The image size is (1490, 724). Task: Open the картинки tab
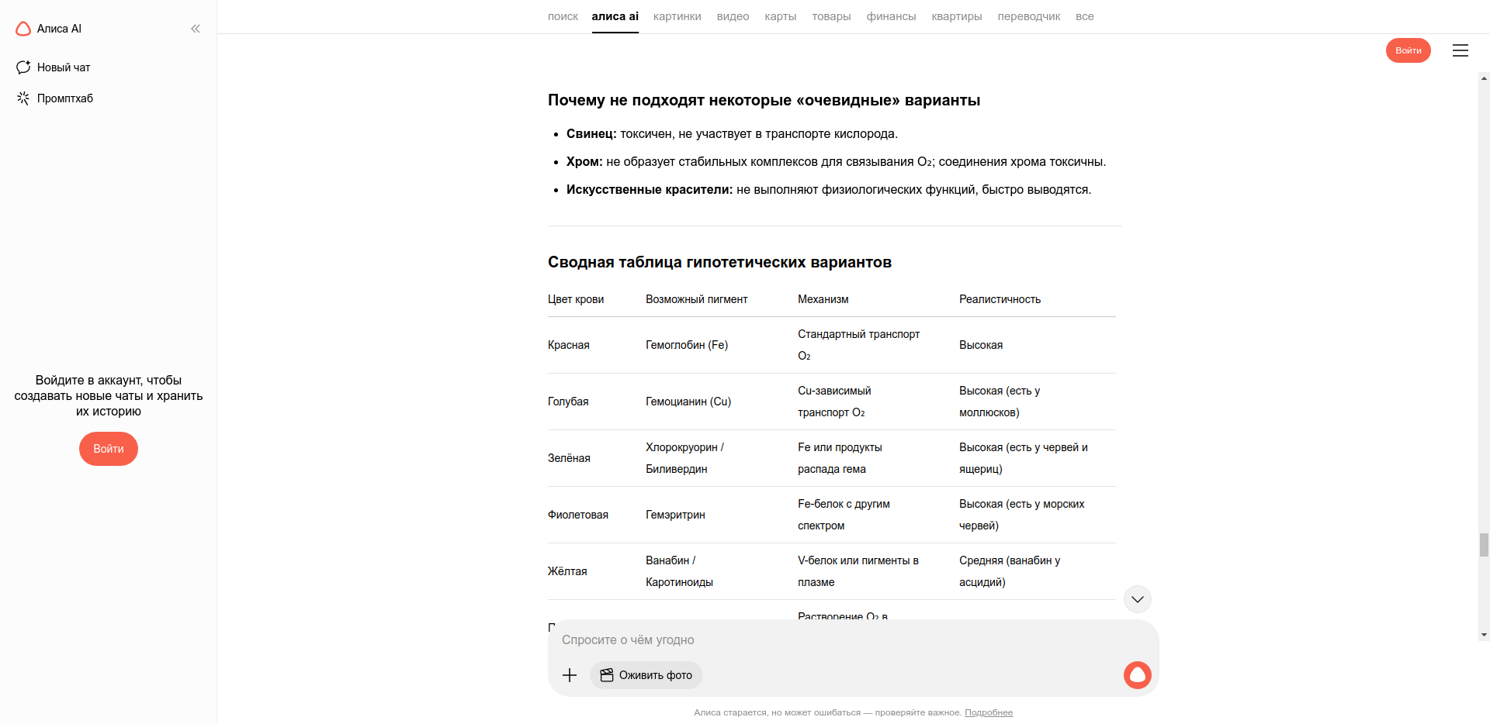(x=677, y=16)
